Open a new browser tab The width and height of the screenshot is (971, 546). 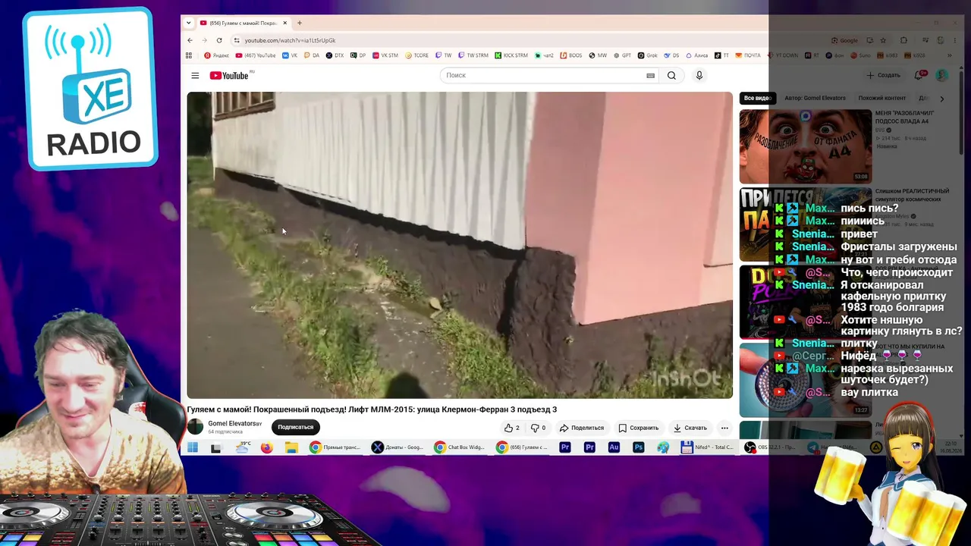tap(299, 23)
